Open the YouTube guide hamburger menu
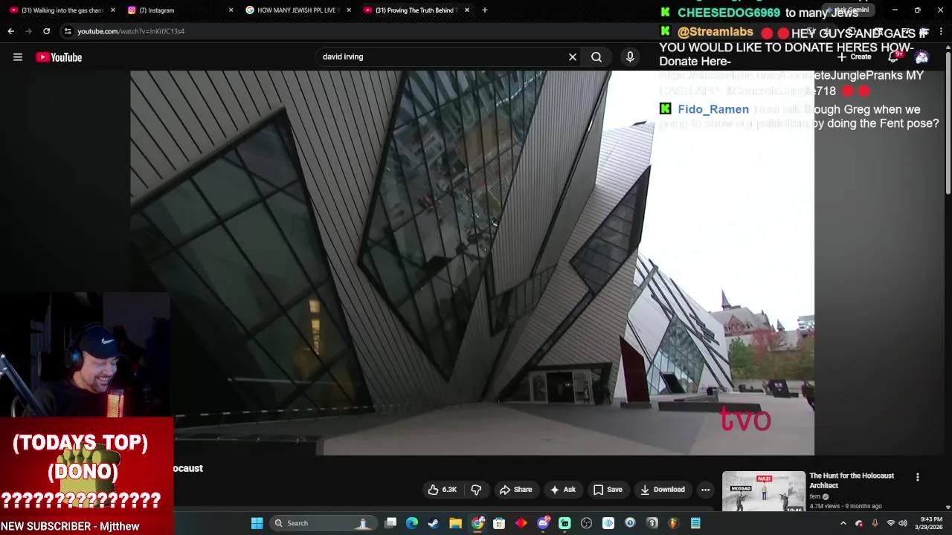This screenshot has height=535, width=952. [x=18, y=57]
